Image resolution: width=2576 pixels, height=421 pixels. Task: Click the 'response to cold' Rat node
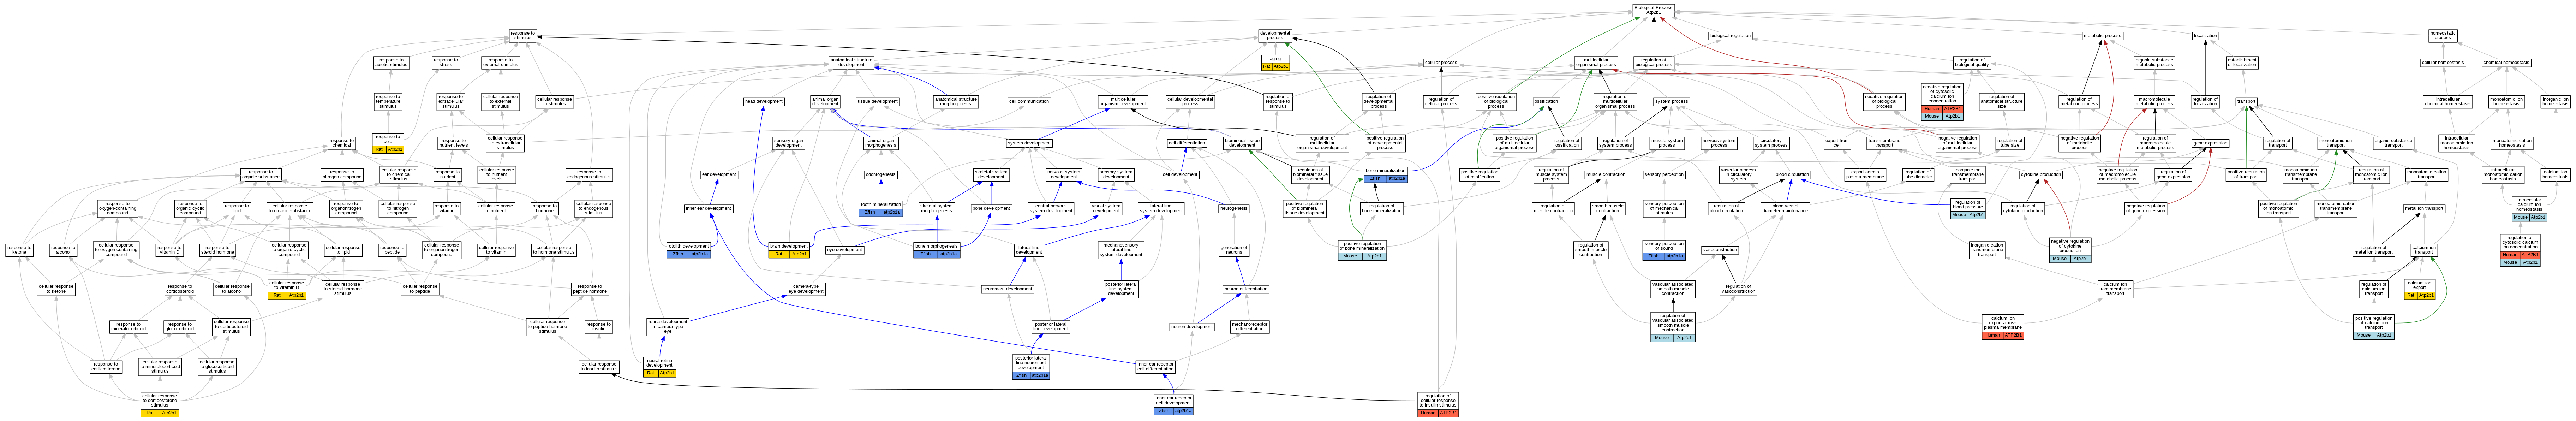click(x=388, y=143)
